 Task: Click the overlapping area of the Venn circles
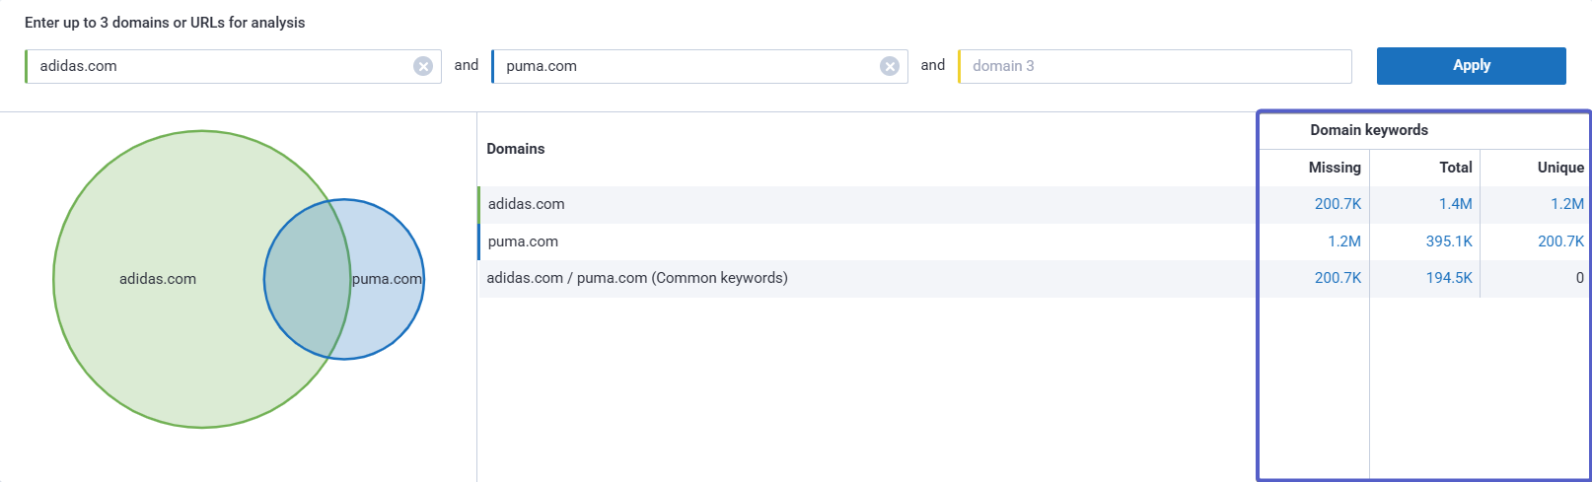[307, 279]
